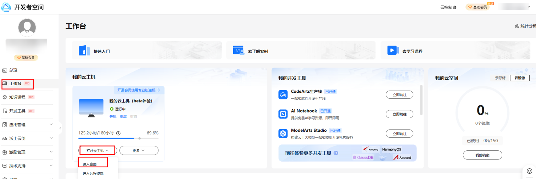
Task: Click the user avatar picture in sidebar
Action: point(27,28)
